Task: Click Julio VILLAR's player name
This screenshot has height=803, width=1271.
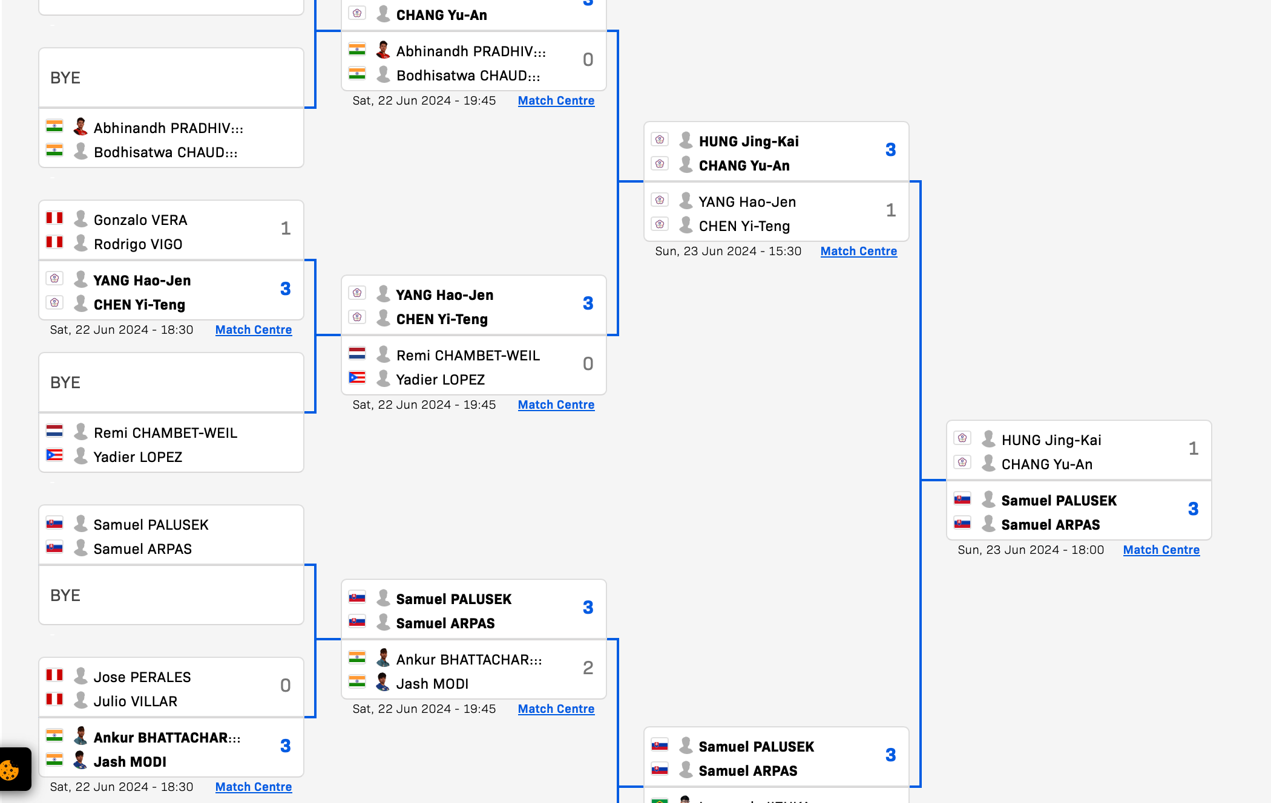Action: [x=136, y=701]
